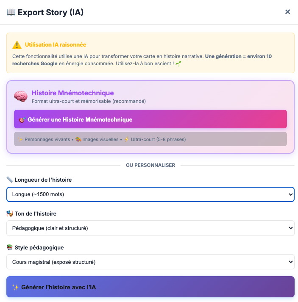Click the lightning emoji before Ultra-court
The image size is (298, 302).
pos(126,139)
